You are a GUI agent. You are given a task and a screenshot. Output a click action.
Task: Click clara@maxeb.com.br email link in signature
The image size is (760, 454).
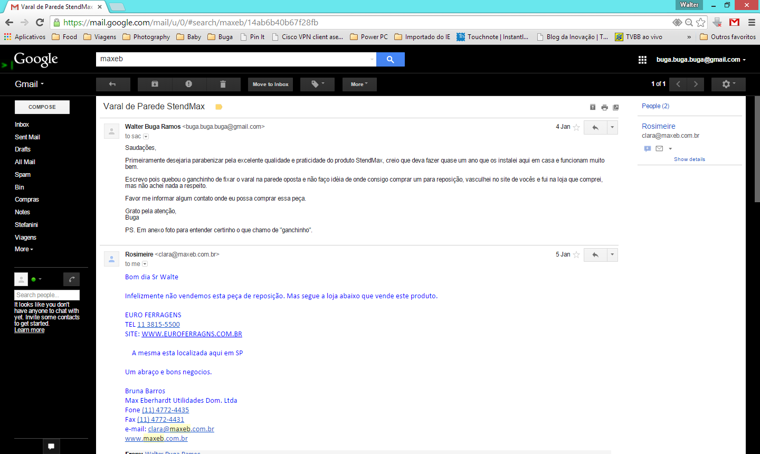181,429
